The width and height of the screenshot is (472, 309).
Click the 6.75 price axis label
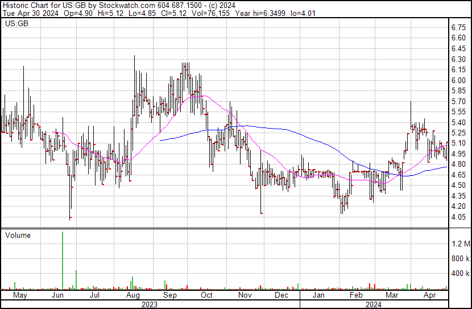[x=459, y=27]
